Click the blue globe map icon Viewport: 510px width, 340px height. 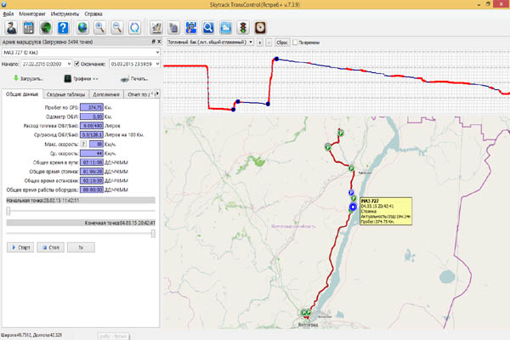82,27
